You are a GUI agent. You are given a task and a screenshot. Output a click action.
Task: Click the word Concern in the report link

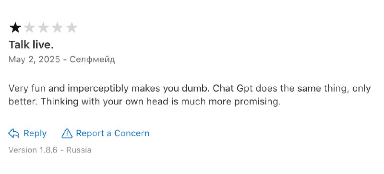tap(132, 133)
